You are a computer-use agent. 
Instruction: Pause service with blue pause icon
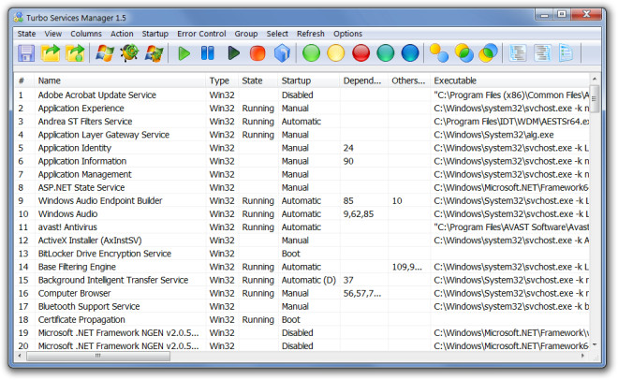(x=208, y=53)
